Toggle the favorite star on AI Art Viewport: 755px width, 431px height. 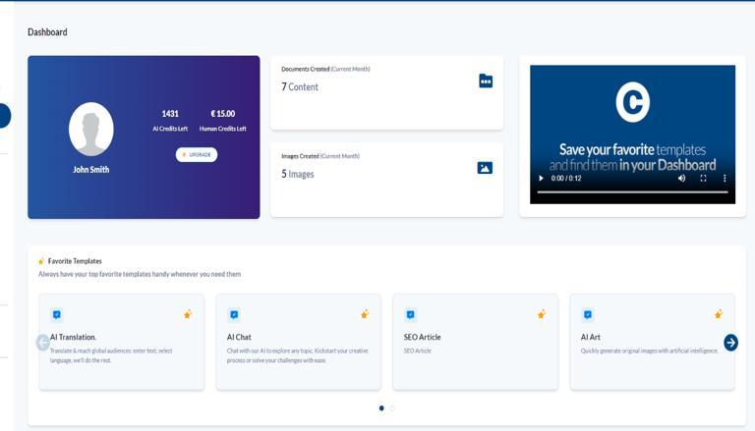719,314
